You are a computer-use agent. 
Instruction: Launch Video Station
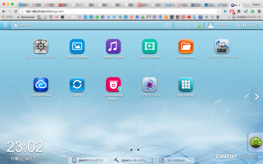point(150,46)
